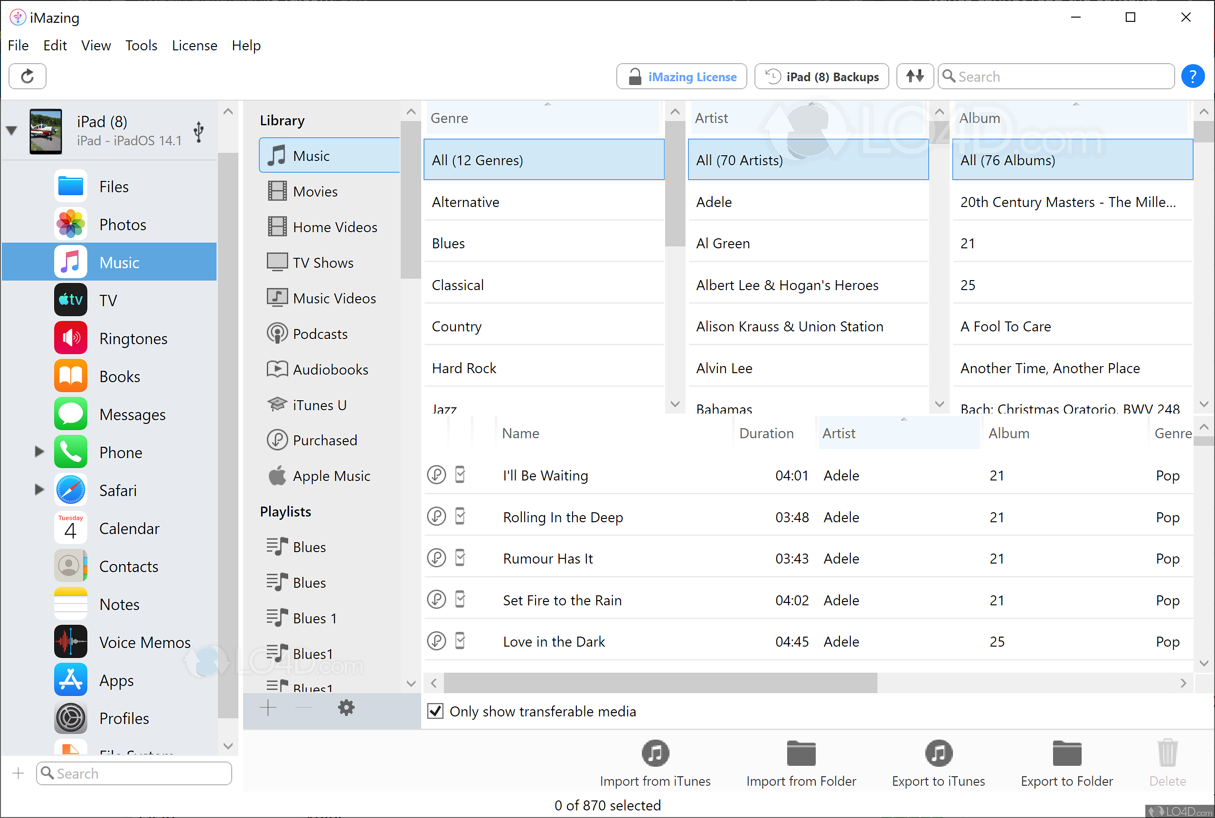Viewport: 1215px width, 818px height.
Task: Sort track list by Name column
Action: [x=614, y=433]
